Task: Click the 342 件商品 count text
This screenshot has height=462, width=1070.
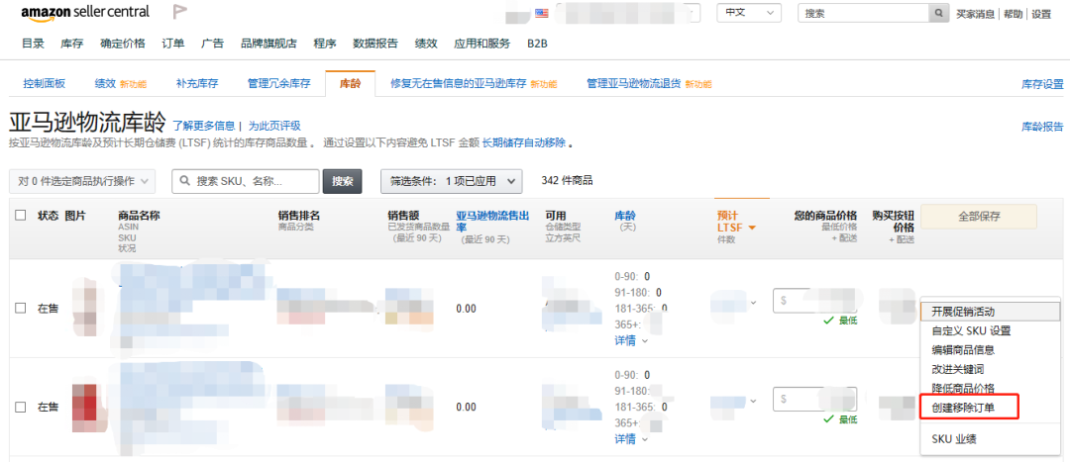Action: 567,181
